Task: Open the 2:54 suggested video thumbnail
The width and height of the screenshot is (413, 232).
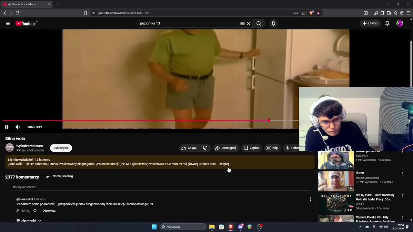Action: tap(336, 160)
